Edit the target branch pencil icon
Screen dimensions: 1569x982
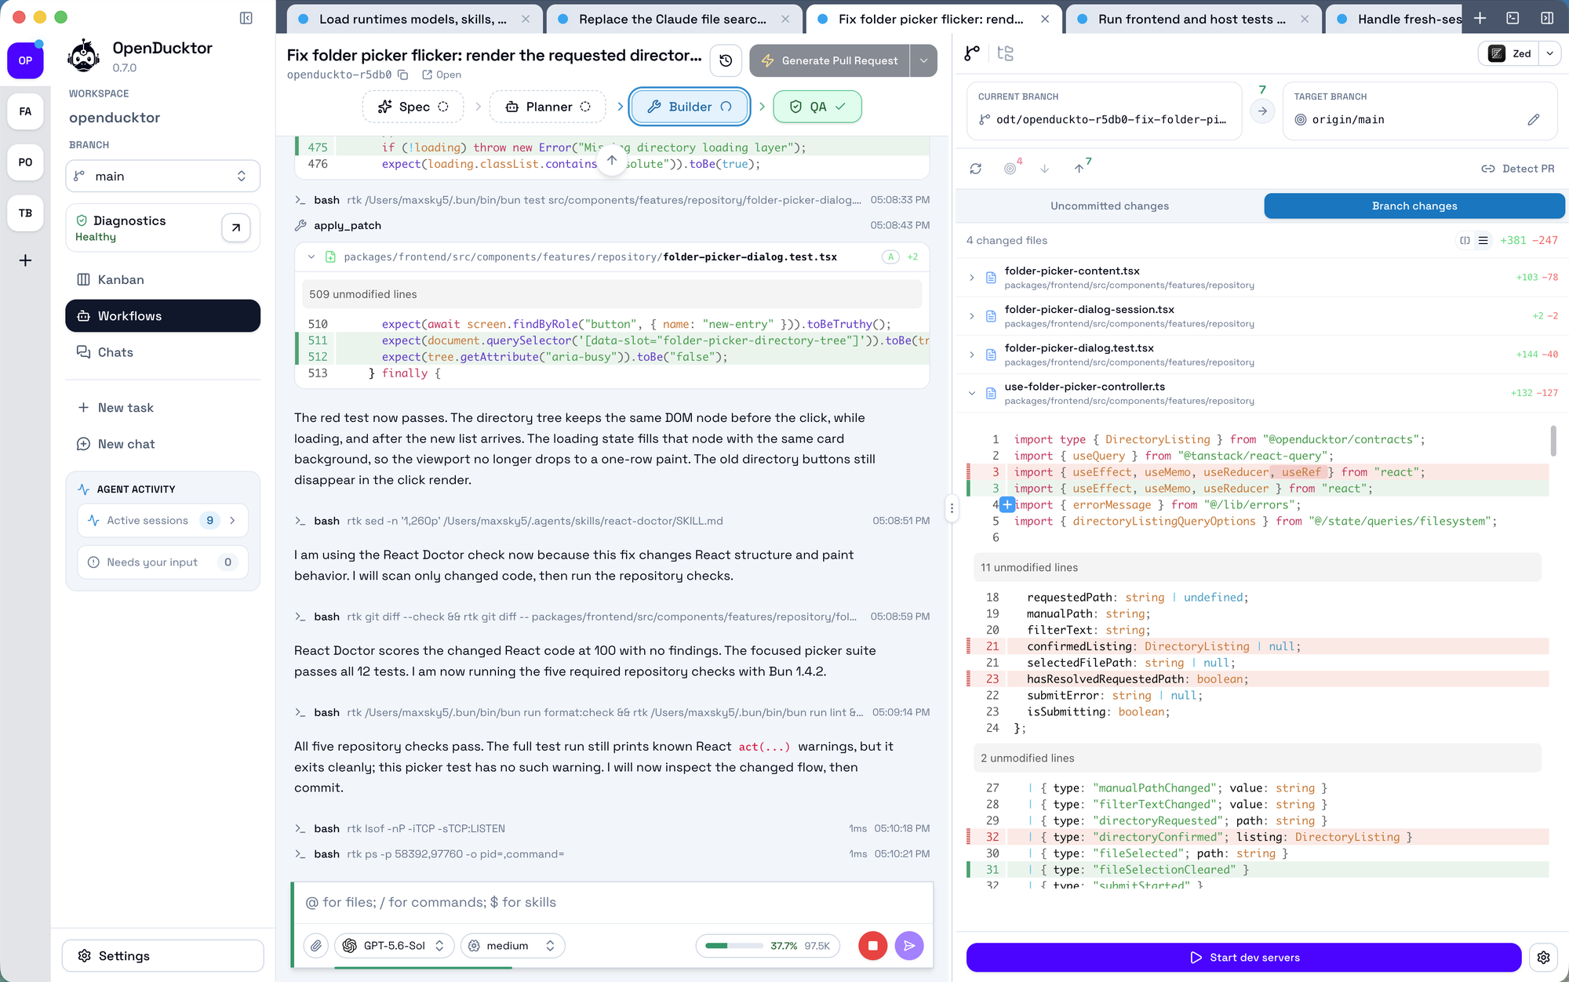1534,119
